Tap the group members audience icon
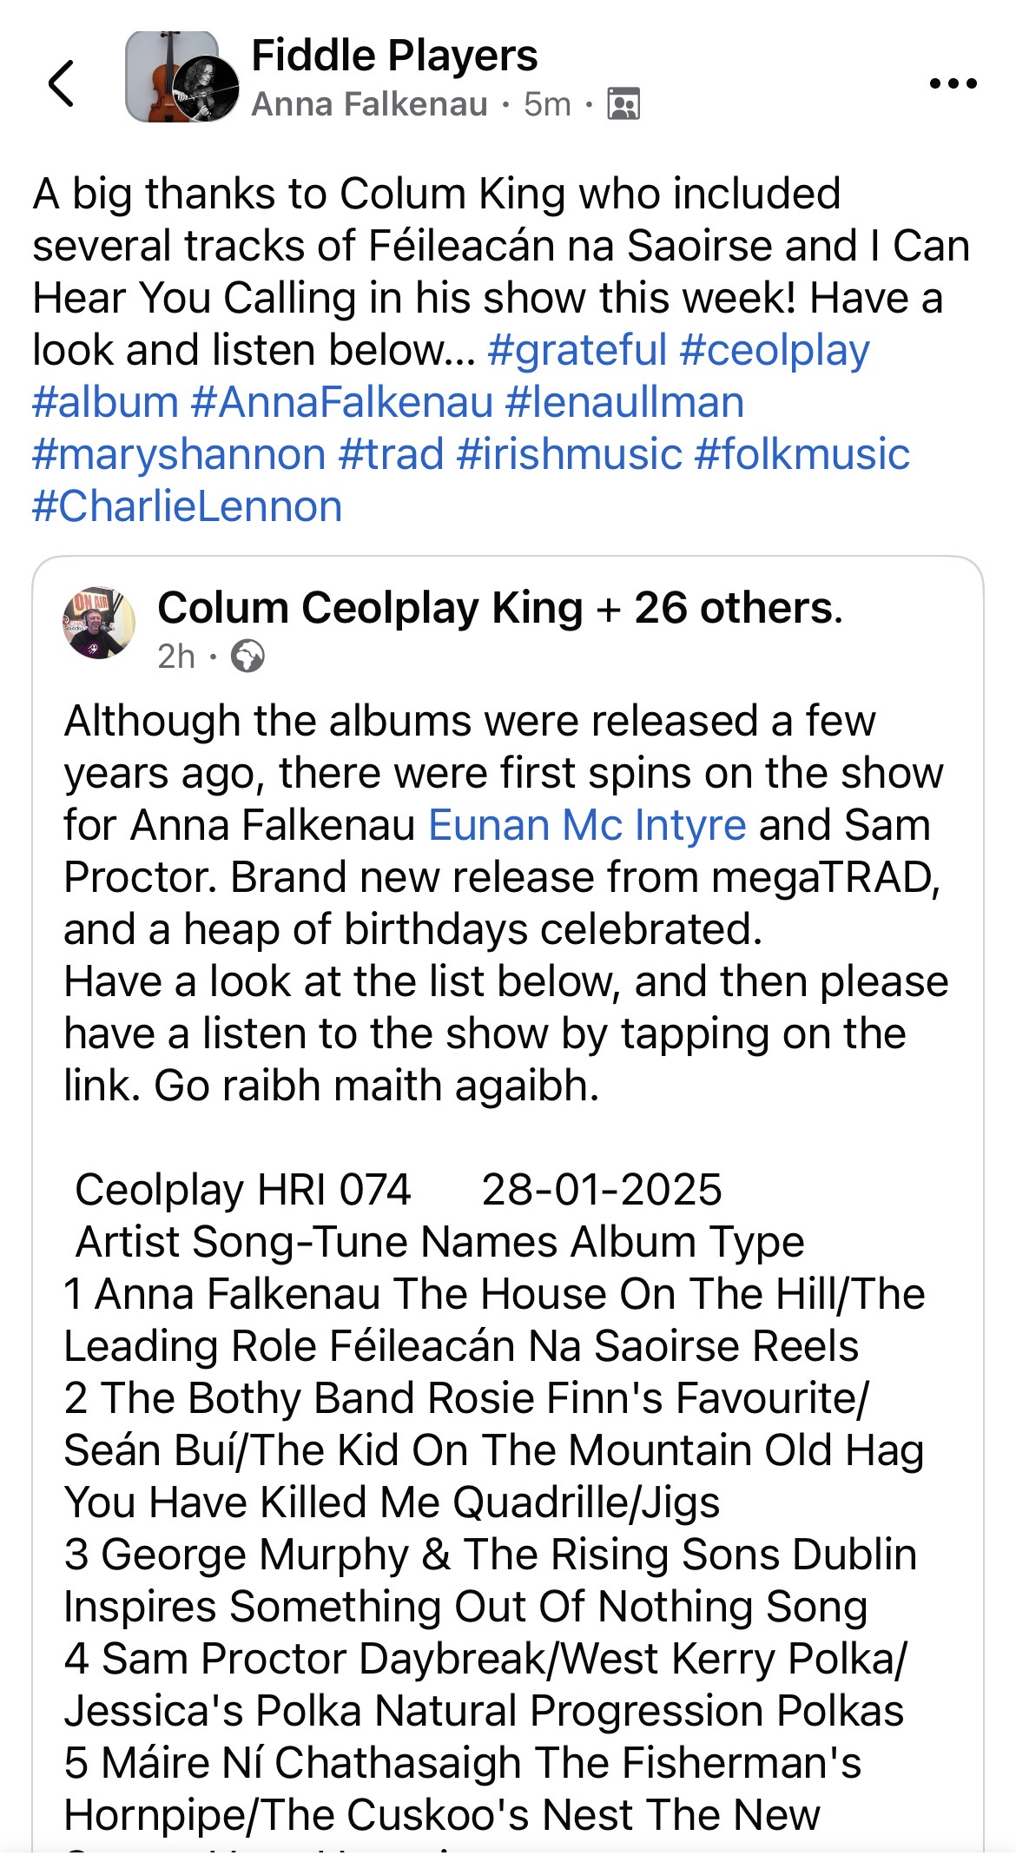The image size is (1016, 1862). (623, 104)
